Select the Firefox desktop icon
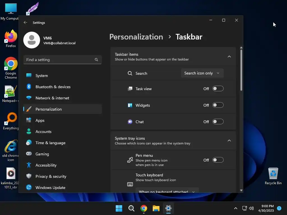This screenshot has width=287, height=215. click(11, 39)
